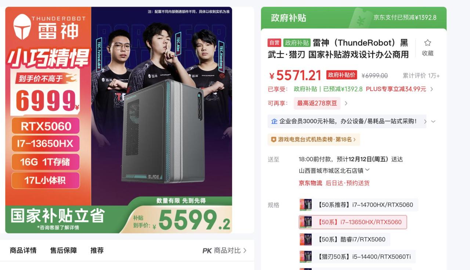Switch to the 售后保障 tab
The image size is (470, 270).
pos(64,251)
